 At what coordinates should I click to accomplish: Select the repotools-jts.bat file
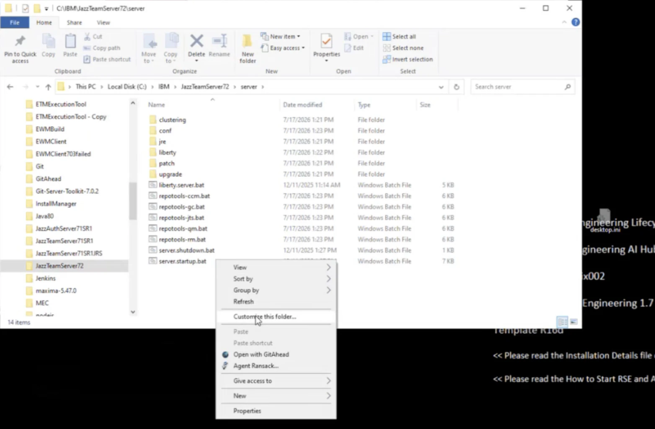click(181, 218)
